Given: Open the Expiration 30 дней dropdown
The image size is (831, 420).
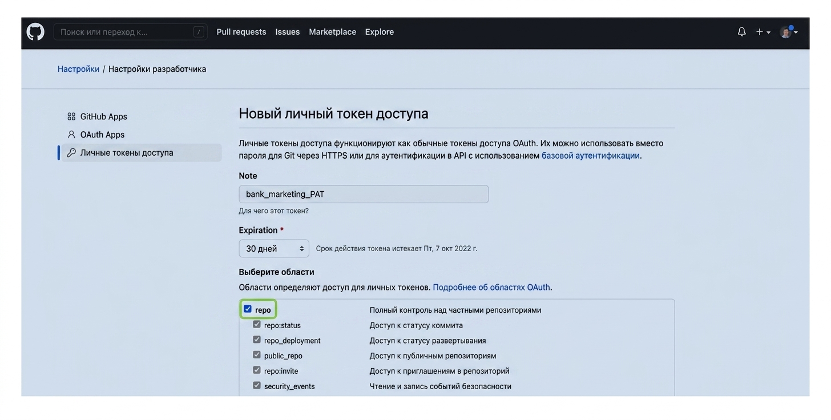Looking at the screenshot, I should point(274,249).
